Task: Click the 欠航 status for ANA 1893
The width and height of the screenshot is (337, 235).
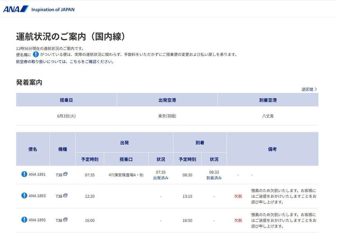Action: pos(238,196)
